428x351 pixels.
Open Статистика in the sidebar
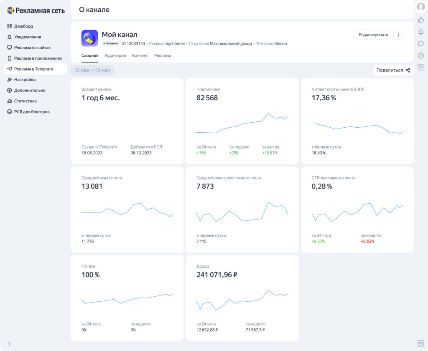coord(25,101)
